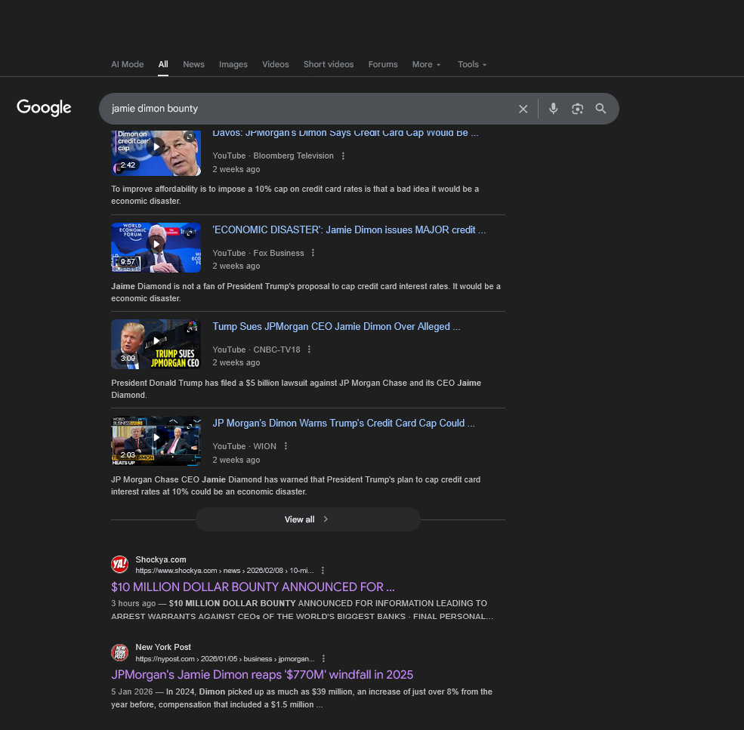Open three-dot menu for Shockya.com result
Screen dimensions: 744x730
[x=323, y=571]
